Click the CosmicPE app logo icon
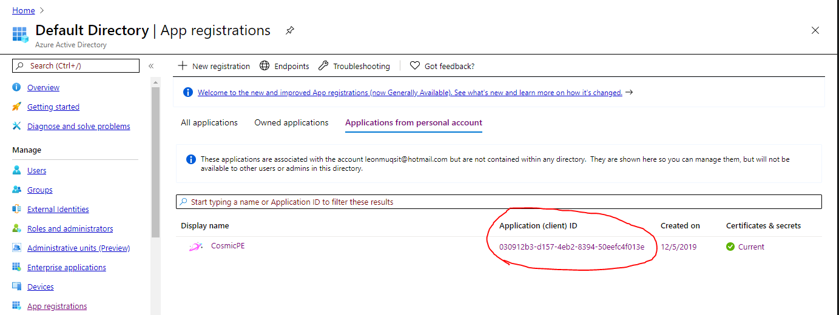839x315 pixels. [x=195, y=247]
